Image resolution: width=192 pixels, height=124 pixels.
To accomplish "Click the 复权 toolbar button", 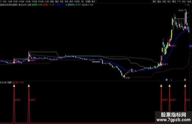I will click(154, 2).
